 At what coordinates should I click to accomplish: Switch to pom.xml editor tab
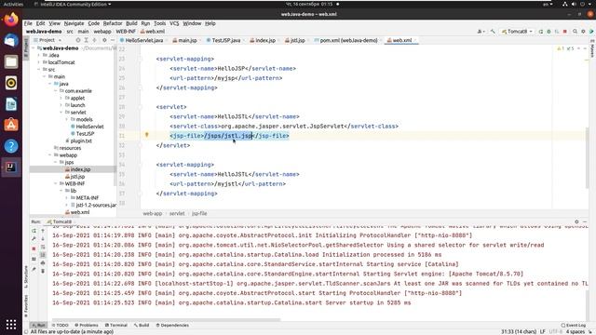345,40
